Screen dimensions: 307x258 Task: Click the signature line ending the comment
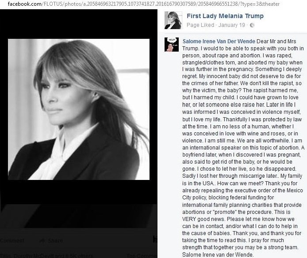coord(218,254)
